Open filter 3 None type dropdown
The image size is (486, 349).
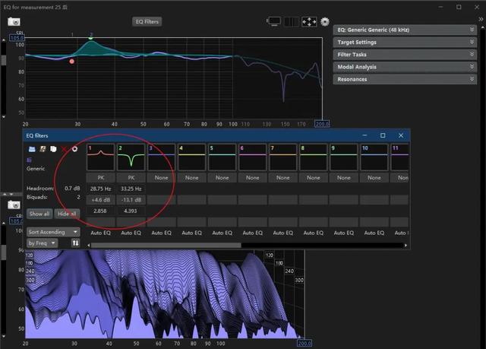coord(162,178)
